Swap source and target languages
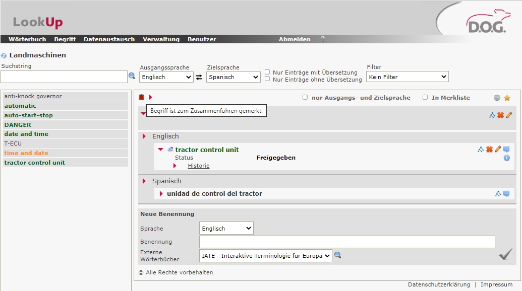522x291 pixels. [x=199, y=77]
